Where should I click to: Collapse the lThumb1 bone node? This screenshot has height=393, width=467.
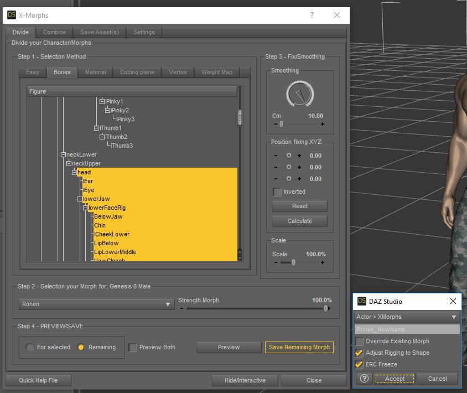pos(96,128)
